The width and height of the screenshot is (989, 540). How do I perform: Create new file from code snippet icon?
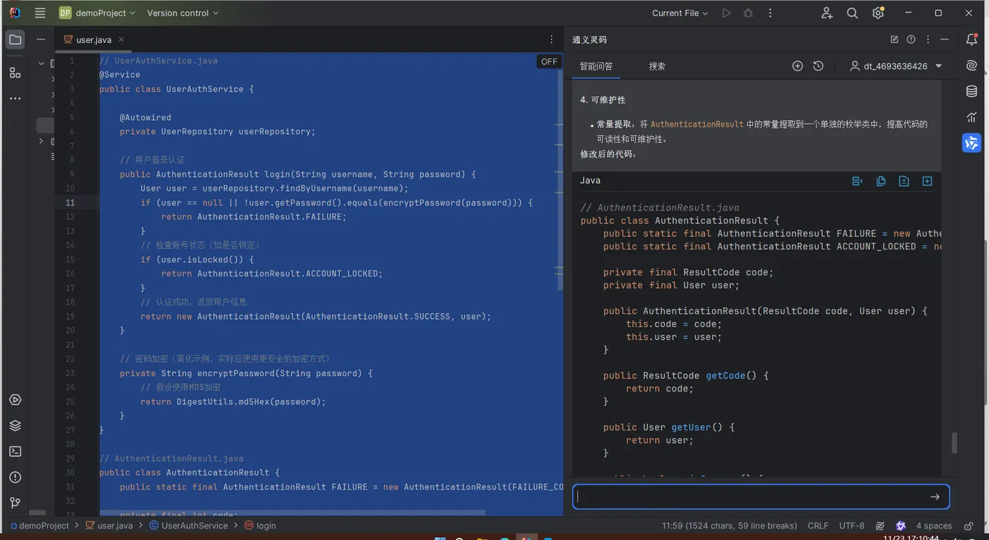point(904,181)
